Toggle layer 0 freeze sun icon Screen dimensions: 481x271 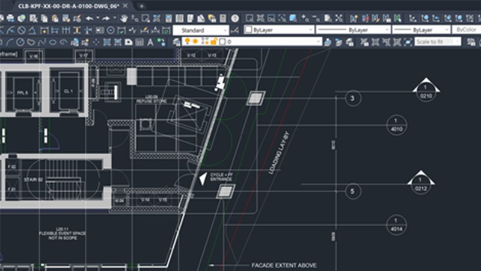(195, 42)
